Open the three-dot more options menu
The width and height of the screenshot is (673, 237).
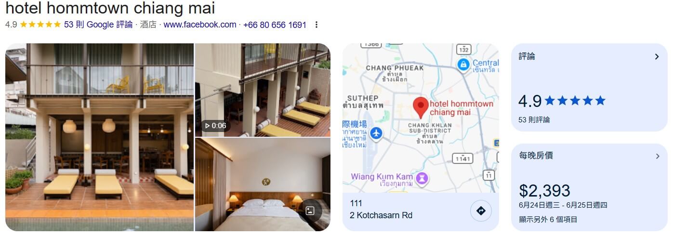pos(316,25)
